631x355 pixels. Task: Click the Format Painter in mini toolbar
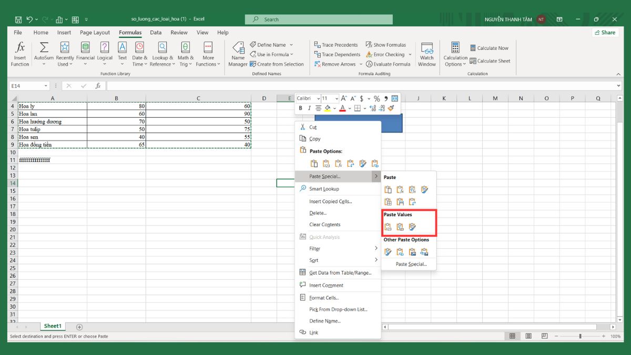[x=391, y=108]
